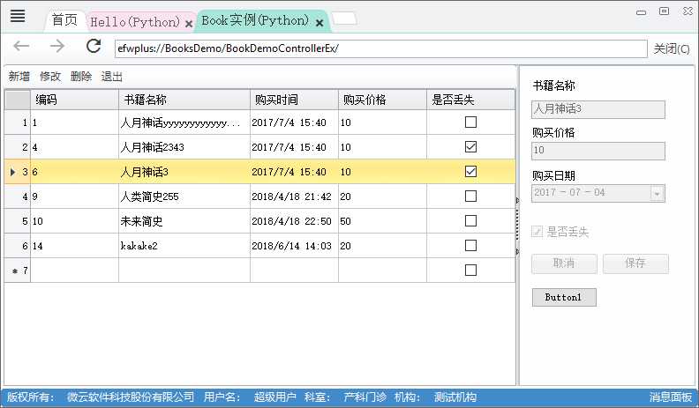
Task: Toggle 是否丢失 checkbox for 人月神话2343 row
Action: 470,147
